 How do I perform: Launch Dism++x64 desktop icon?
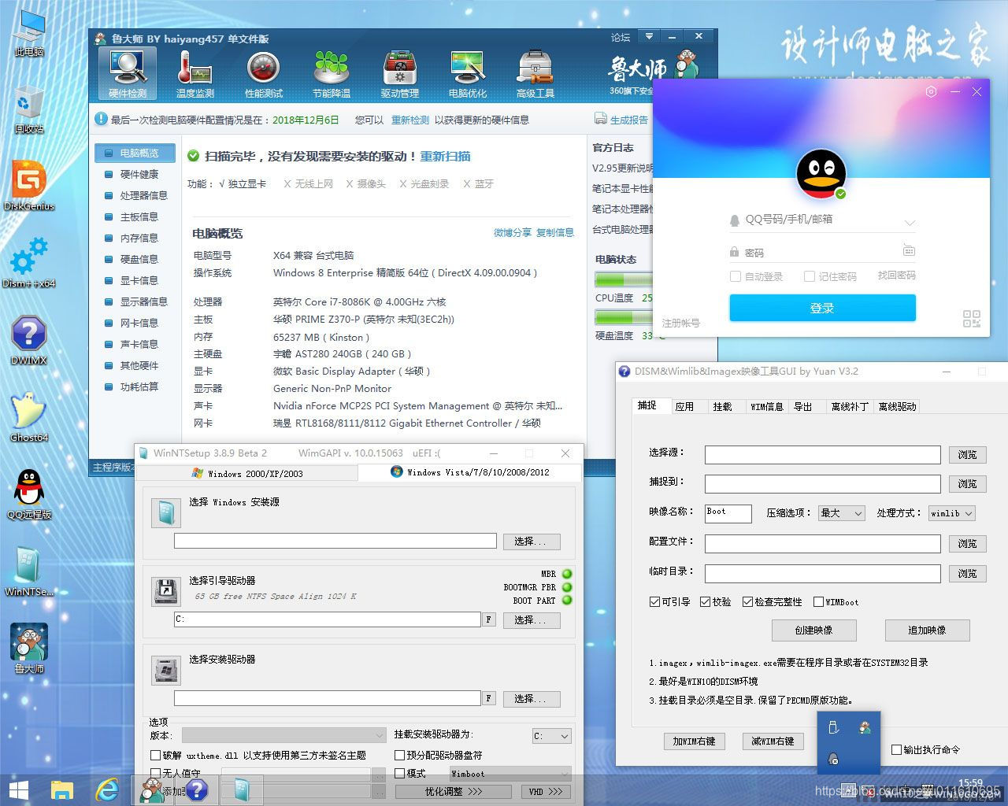click(x=29, y=263)
